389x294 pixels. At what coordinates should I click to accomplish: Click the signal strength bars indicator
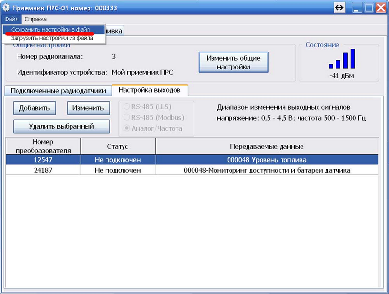point(342,58)
